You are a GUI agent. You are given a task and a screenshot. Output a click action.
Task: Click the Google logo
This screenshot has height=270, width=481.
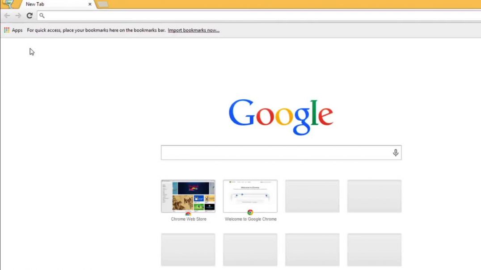pyautogui.click(x=281, y=117)
